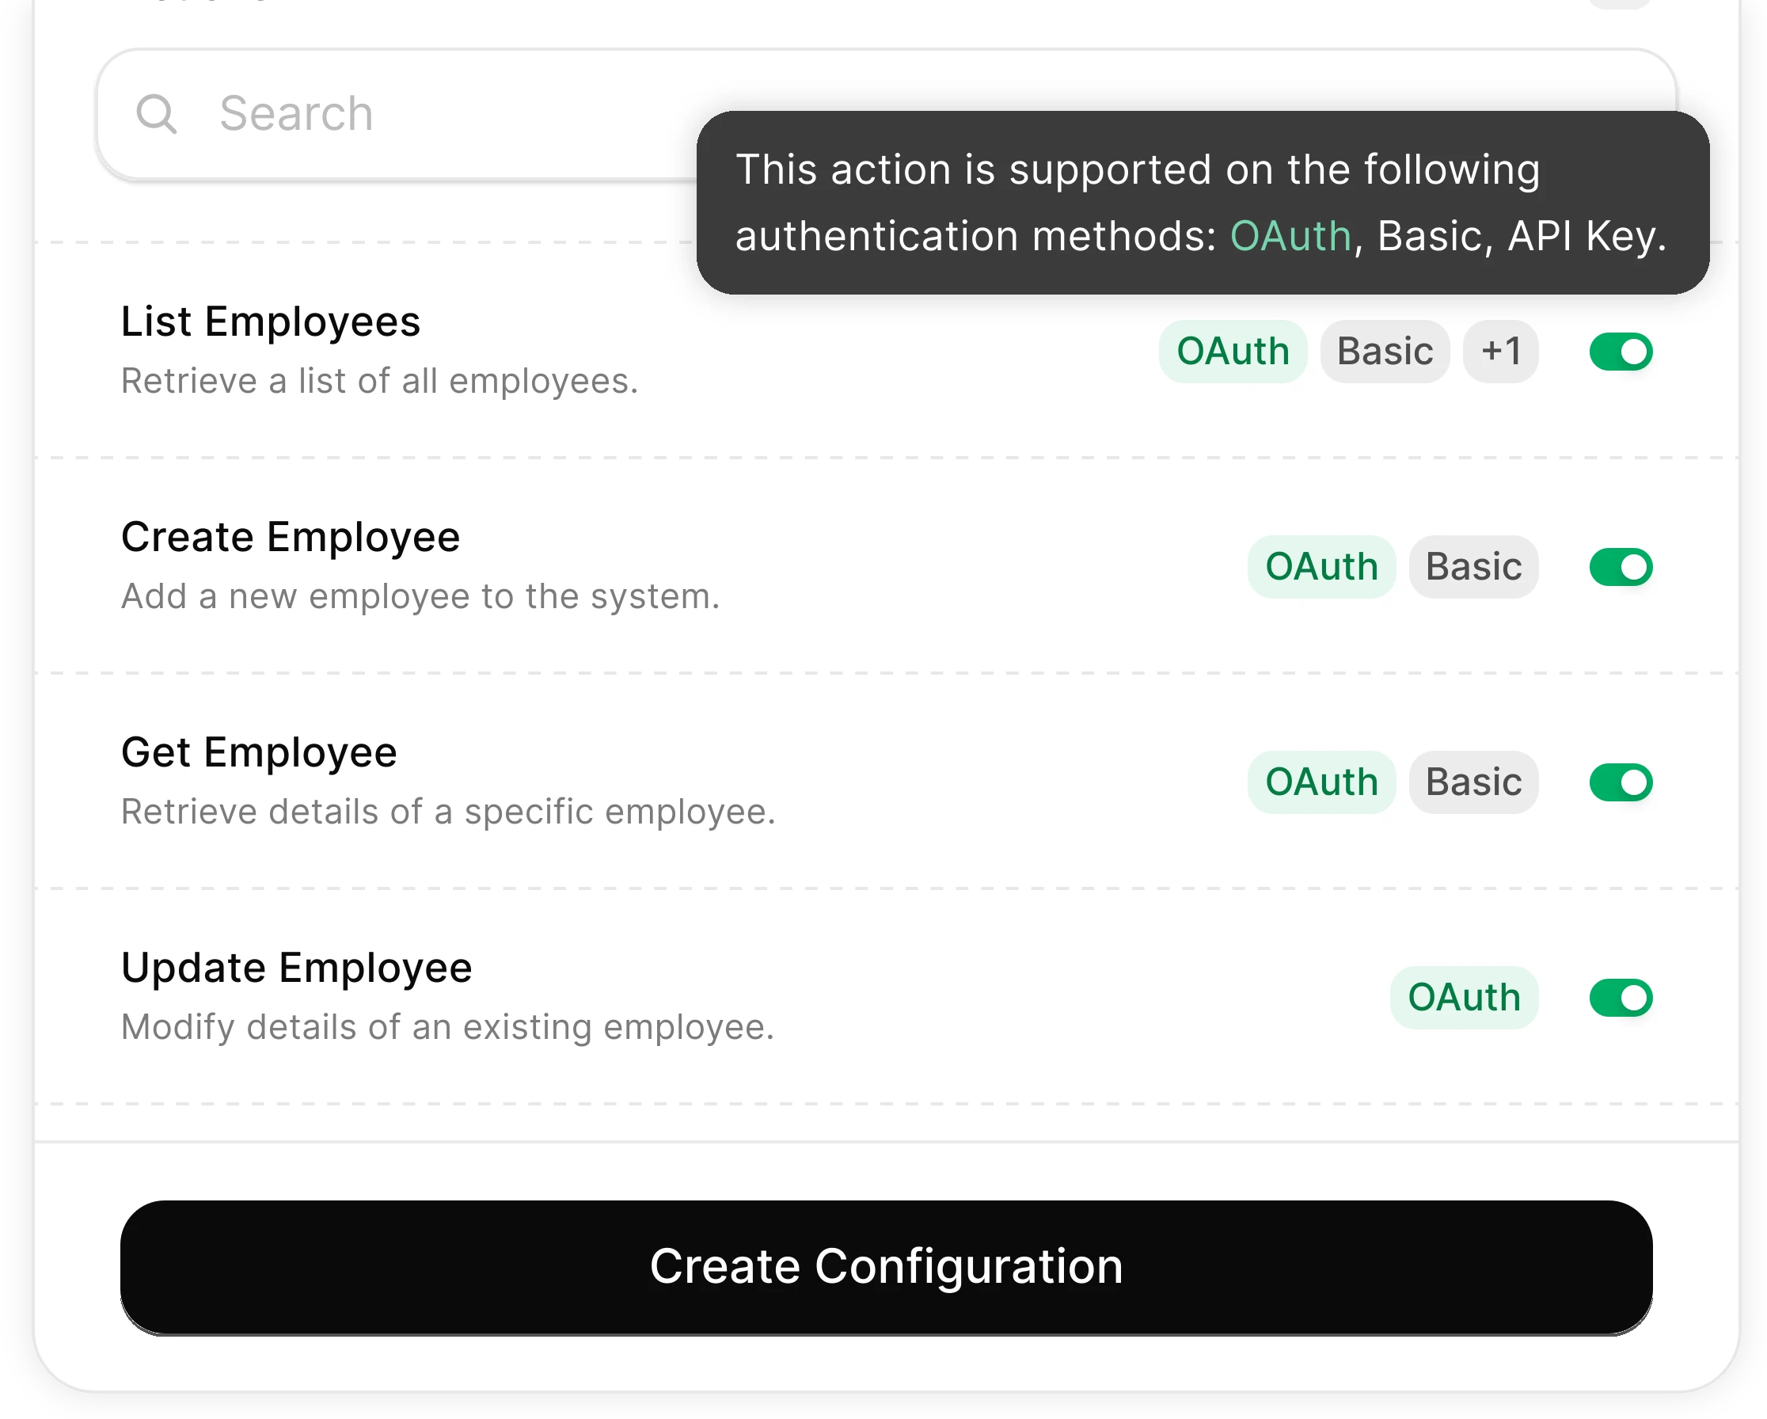Select OAuth badge on Get Employee

1321,782
